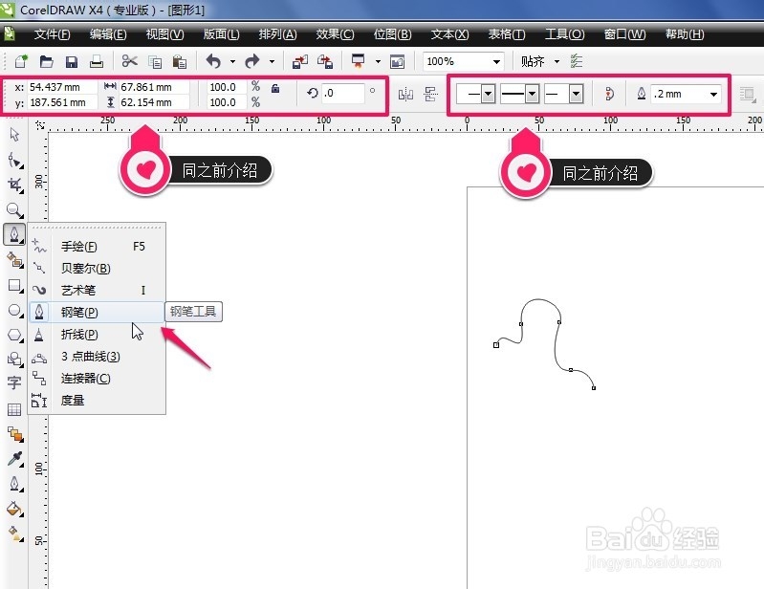Select the Polygon tool

coord(14,336)
